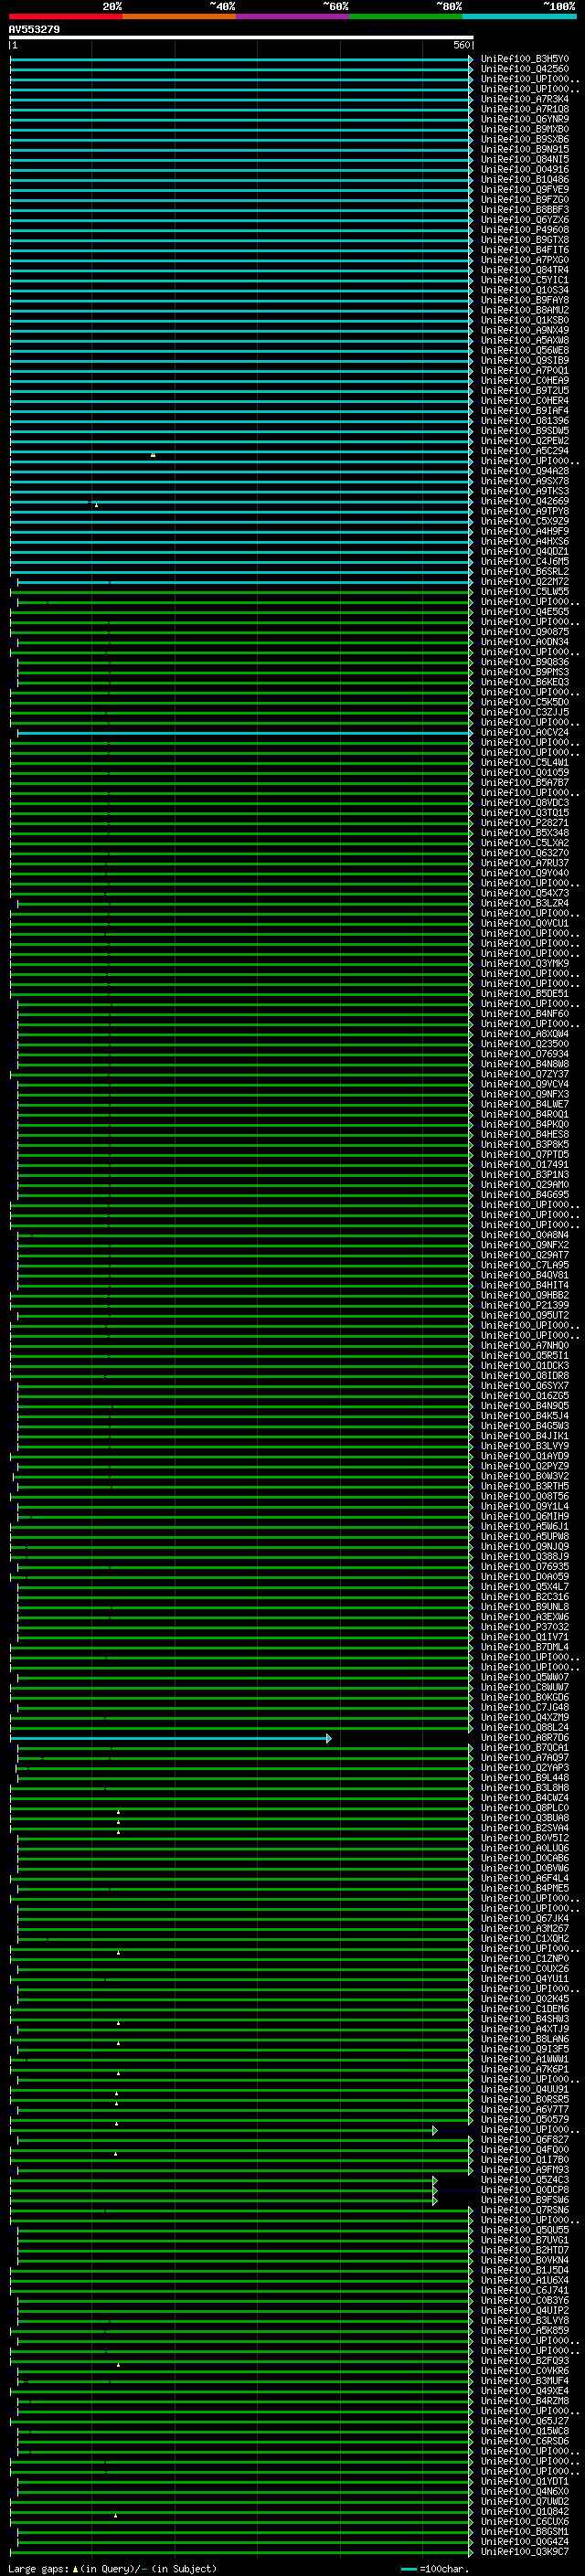
Task: Select the UniRef100_Q1KSB0 label
Action: [x=524, y=320]
